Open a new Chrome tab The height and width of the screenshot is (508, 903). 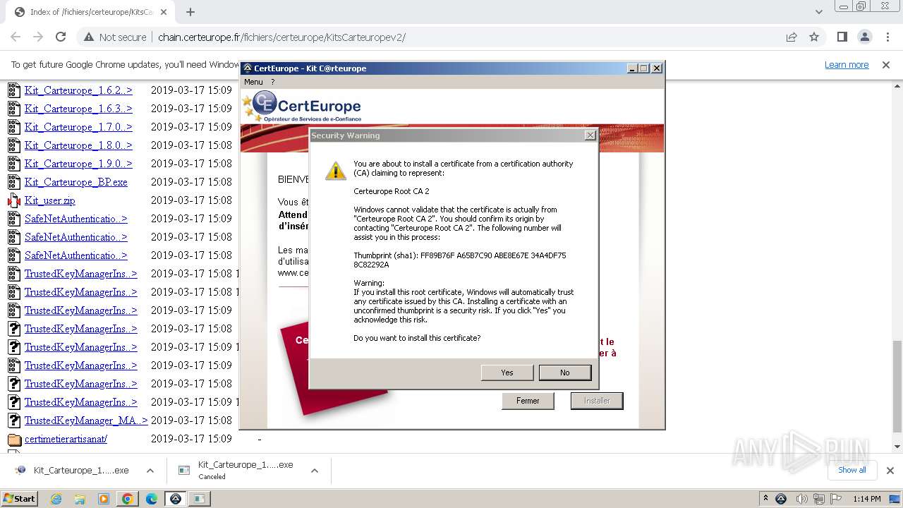[190, 12]
